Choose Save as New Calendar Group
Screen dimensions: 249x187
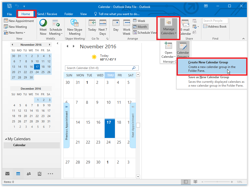click(212, 81)
